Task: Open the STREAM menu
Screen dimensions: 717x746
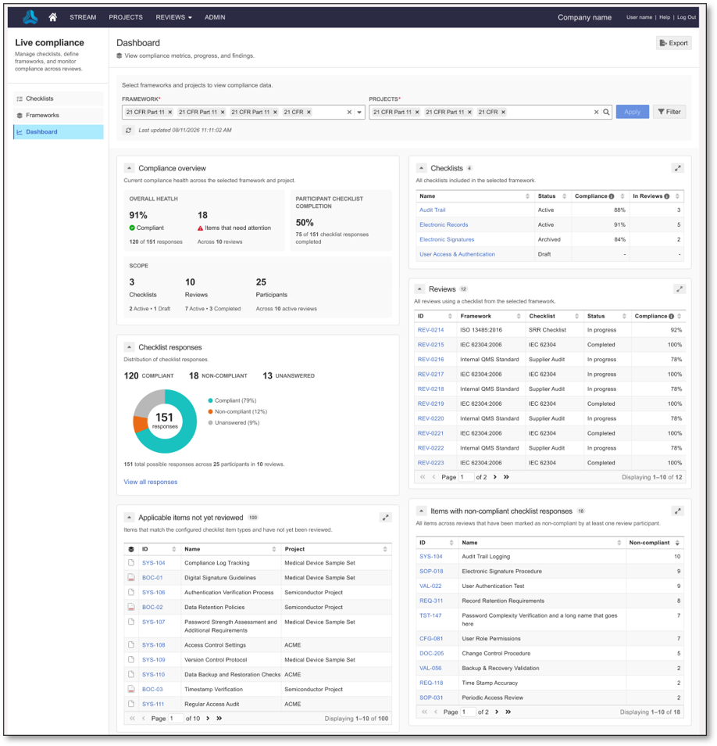Action: pos(83,17)
